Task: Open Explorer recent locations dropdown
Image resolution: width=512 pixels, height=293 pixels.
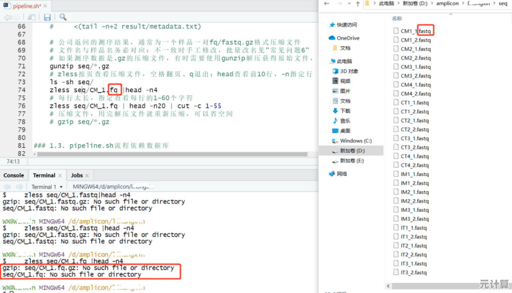Action: point(349,4)
